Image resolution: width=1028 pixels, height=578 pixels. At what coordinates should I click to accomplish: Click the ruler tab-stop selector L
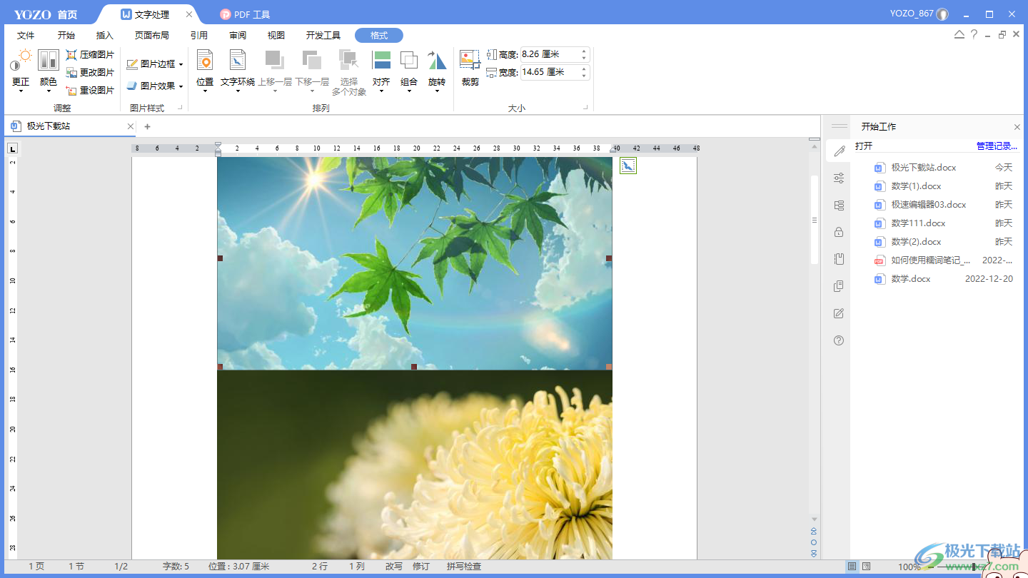tap(12, 148)
